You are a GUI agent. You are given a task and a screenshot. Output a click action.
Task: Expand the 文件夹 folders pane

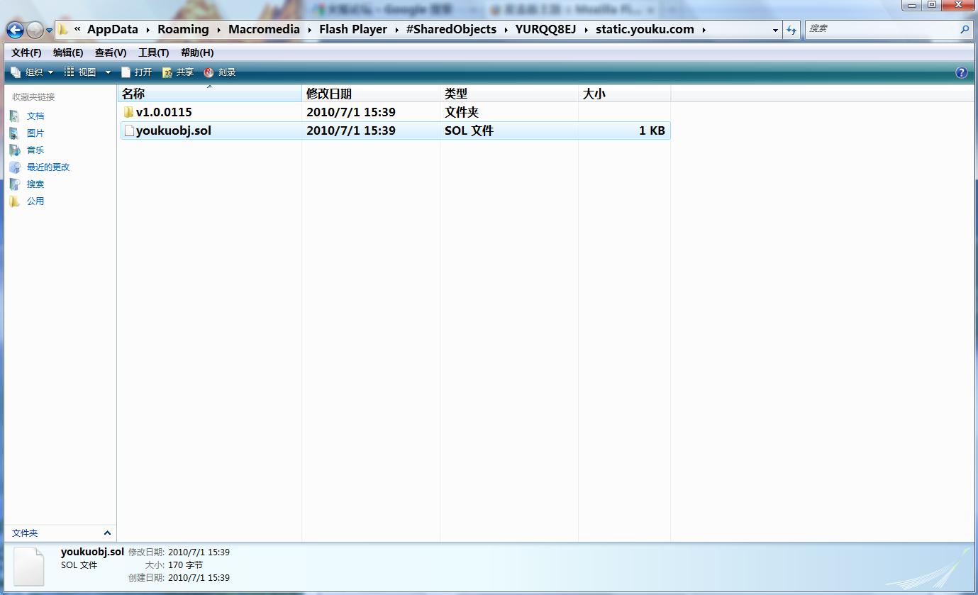pyautogui.click(x=61, y=533)
